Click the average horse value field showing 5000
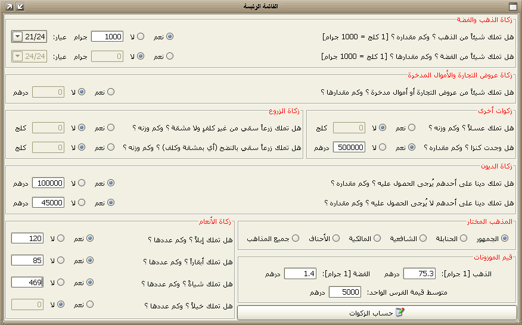 pyautogui.click(x=345, y=292)
